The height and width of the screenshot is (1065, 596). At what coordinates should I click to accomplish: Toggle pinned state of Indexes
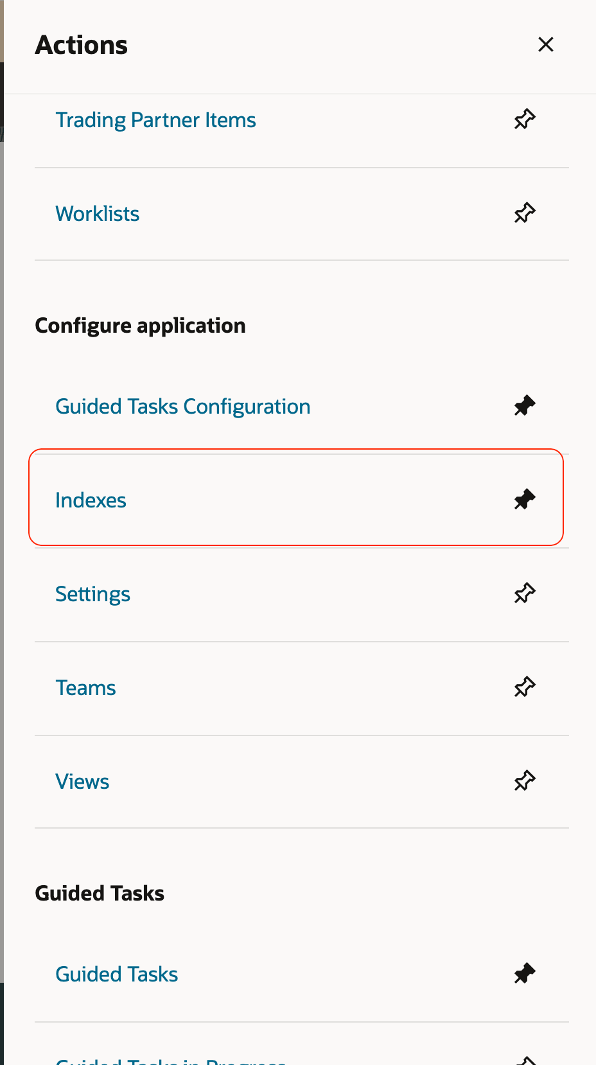pos(523,499)
